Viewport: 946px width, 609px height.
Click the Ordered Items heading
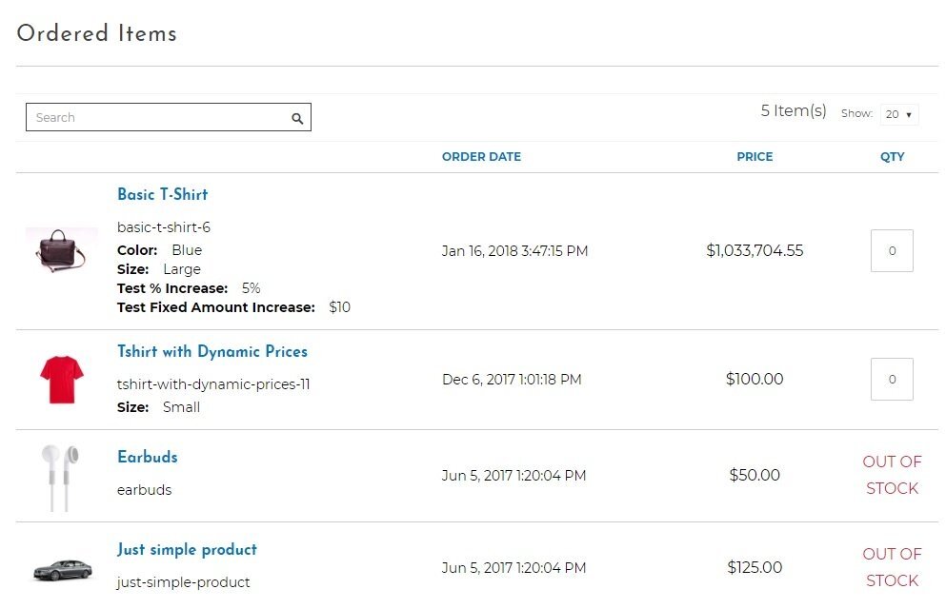coord(96,33)
